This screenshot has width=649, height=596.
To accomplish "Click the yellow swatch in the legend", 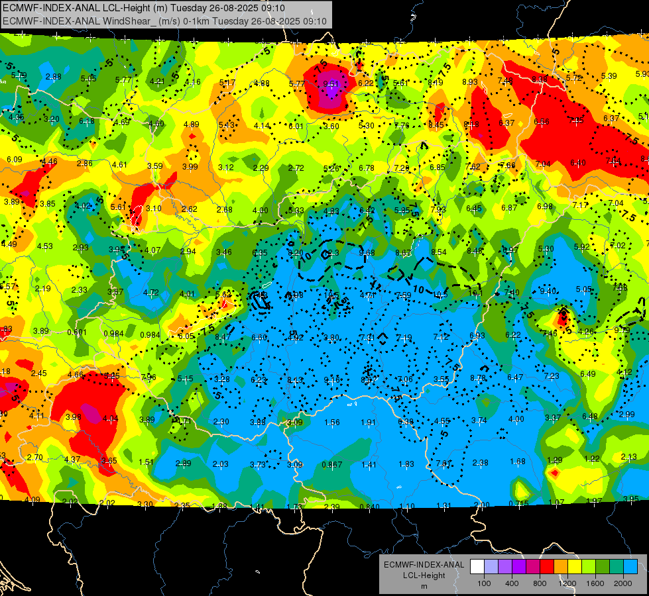I will [x=575, y=567].
